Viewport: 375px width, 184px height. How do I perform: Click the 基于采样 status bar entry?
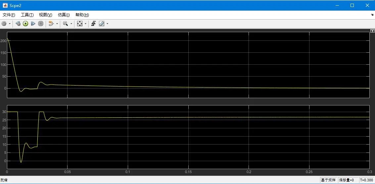(328, 180)
